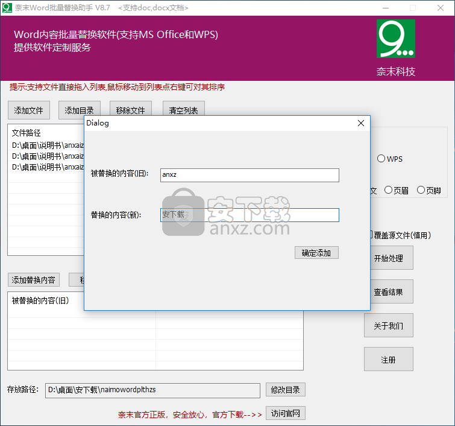The image size is (455, 426).
Task: Open results via 查看结果 button
Action: 389,292
